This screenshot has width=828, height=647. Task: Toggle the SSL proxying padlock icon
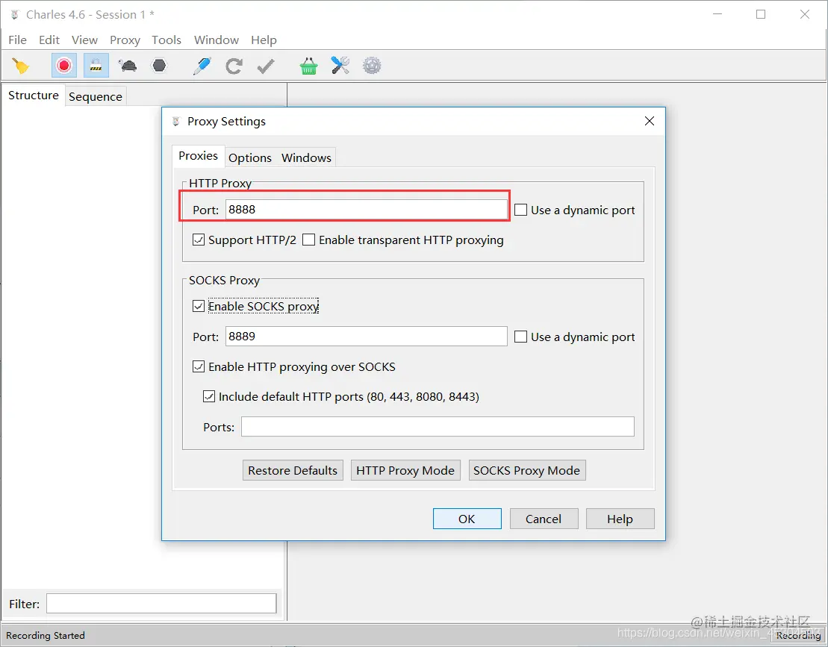96,66
